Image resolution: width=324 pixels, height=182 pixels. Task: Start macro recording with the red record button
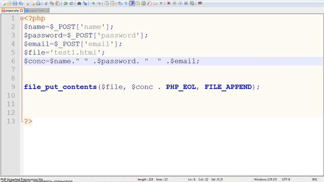pos(169,4)
